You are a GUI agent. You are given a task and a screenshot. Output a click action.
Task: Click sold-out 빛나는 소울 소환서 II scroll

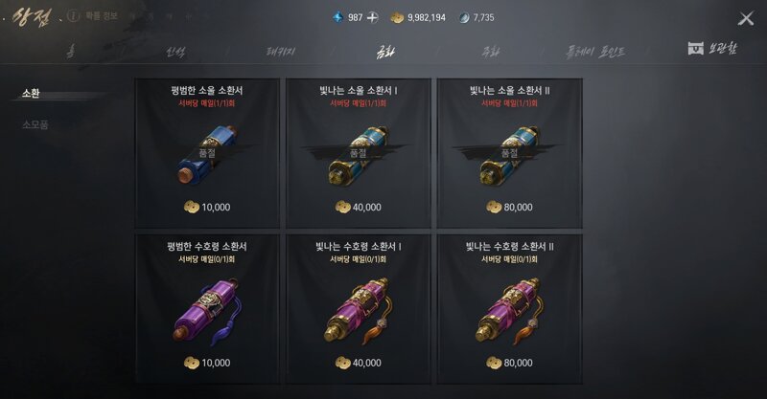pyautogui.click(x=510, y=154)
